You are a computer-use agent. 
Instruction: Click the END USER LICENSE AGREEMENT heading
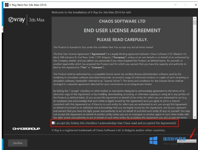pos(122,30)
